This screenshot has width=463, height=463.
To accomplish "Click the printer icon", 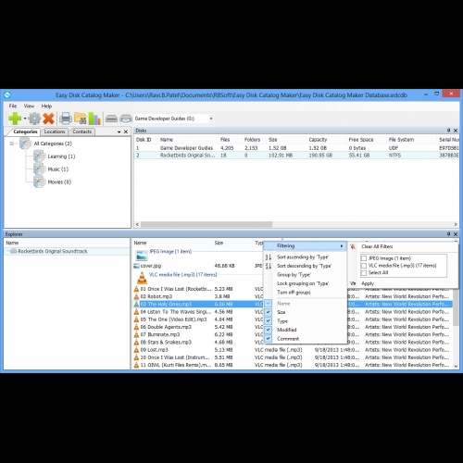I will point(66,119).
